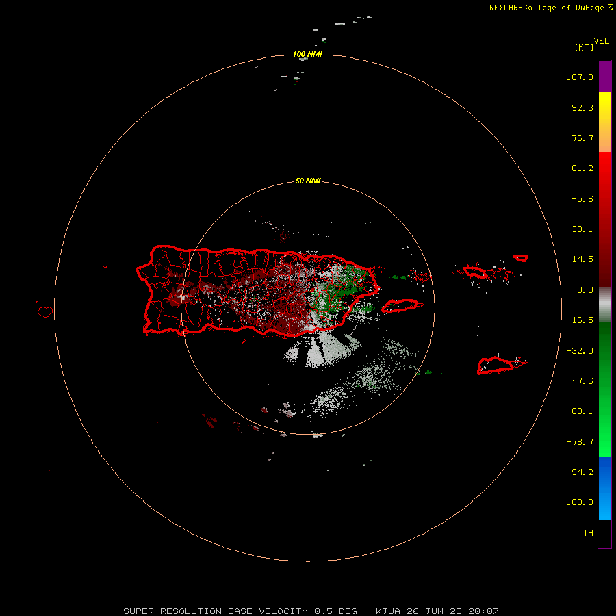Image resolution: width=616 pixels, height=616 pixels.
Task: Click the TH legend label
Action: 588,532
